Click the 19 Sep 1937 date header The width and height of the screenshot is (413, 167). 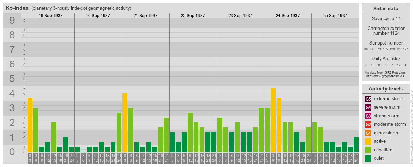(x=51, y=16)
